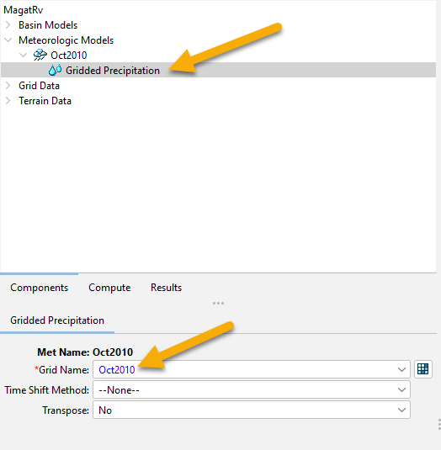Screen dimensions: 441x450
Task: Switch to the Components tab
Action: [x=39, y=288]
